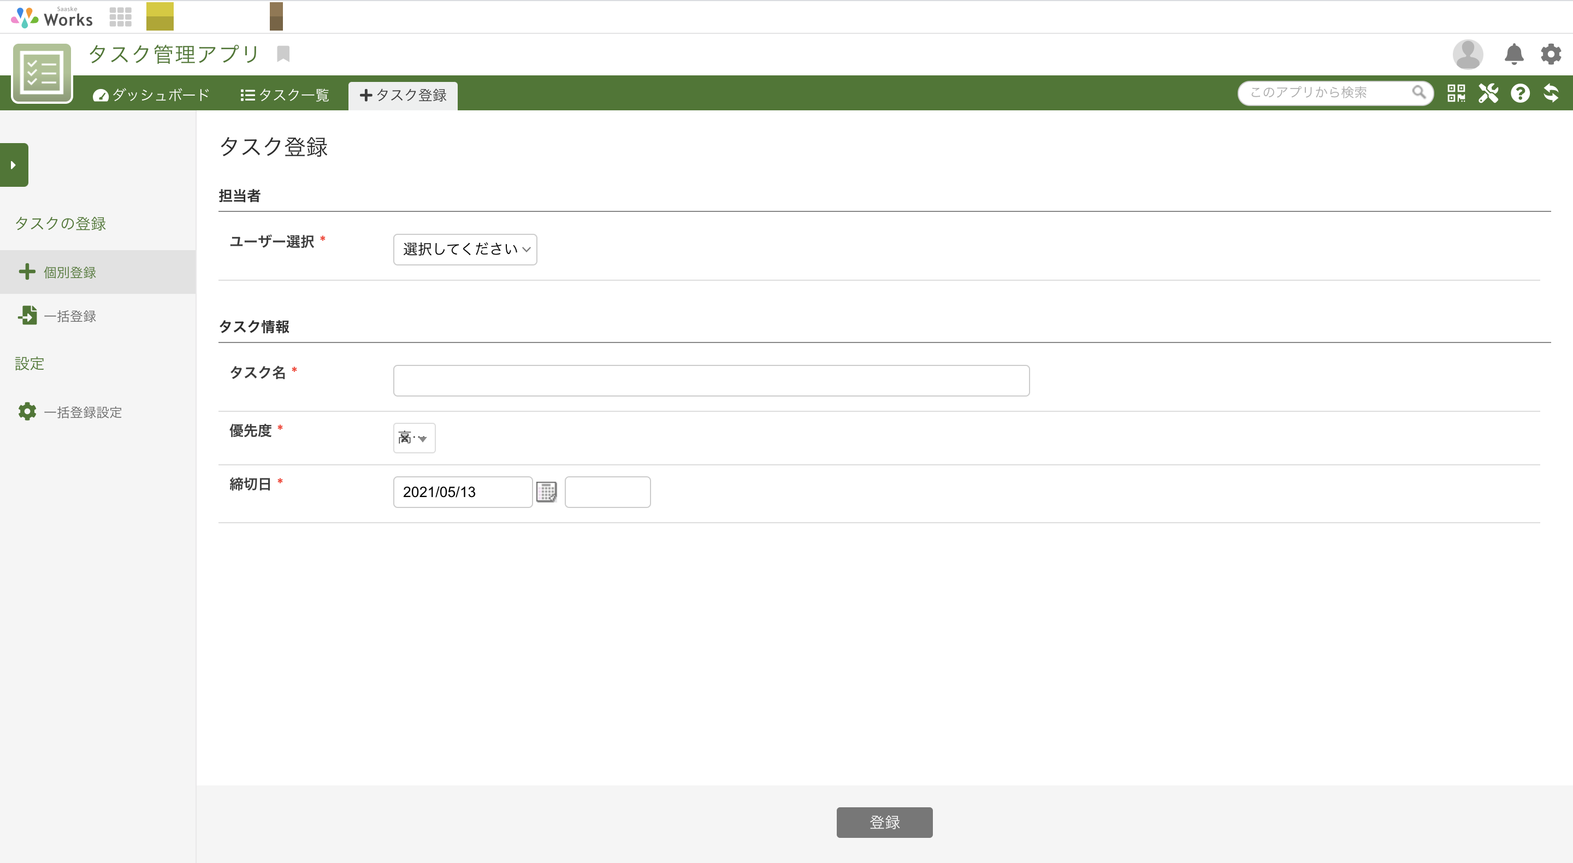
Task: Open the app grid icon beside Saaske Works logo
Action: pyautogui.click(x=120, y=16)
